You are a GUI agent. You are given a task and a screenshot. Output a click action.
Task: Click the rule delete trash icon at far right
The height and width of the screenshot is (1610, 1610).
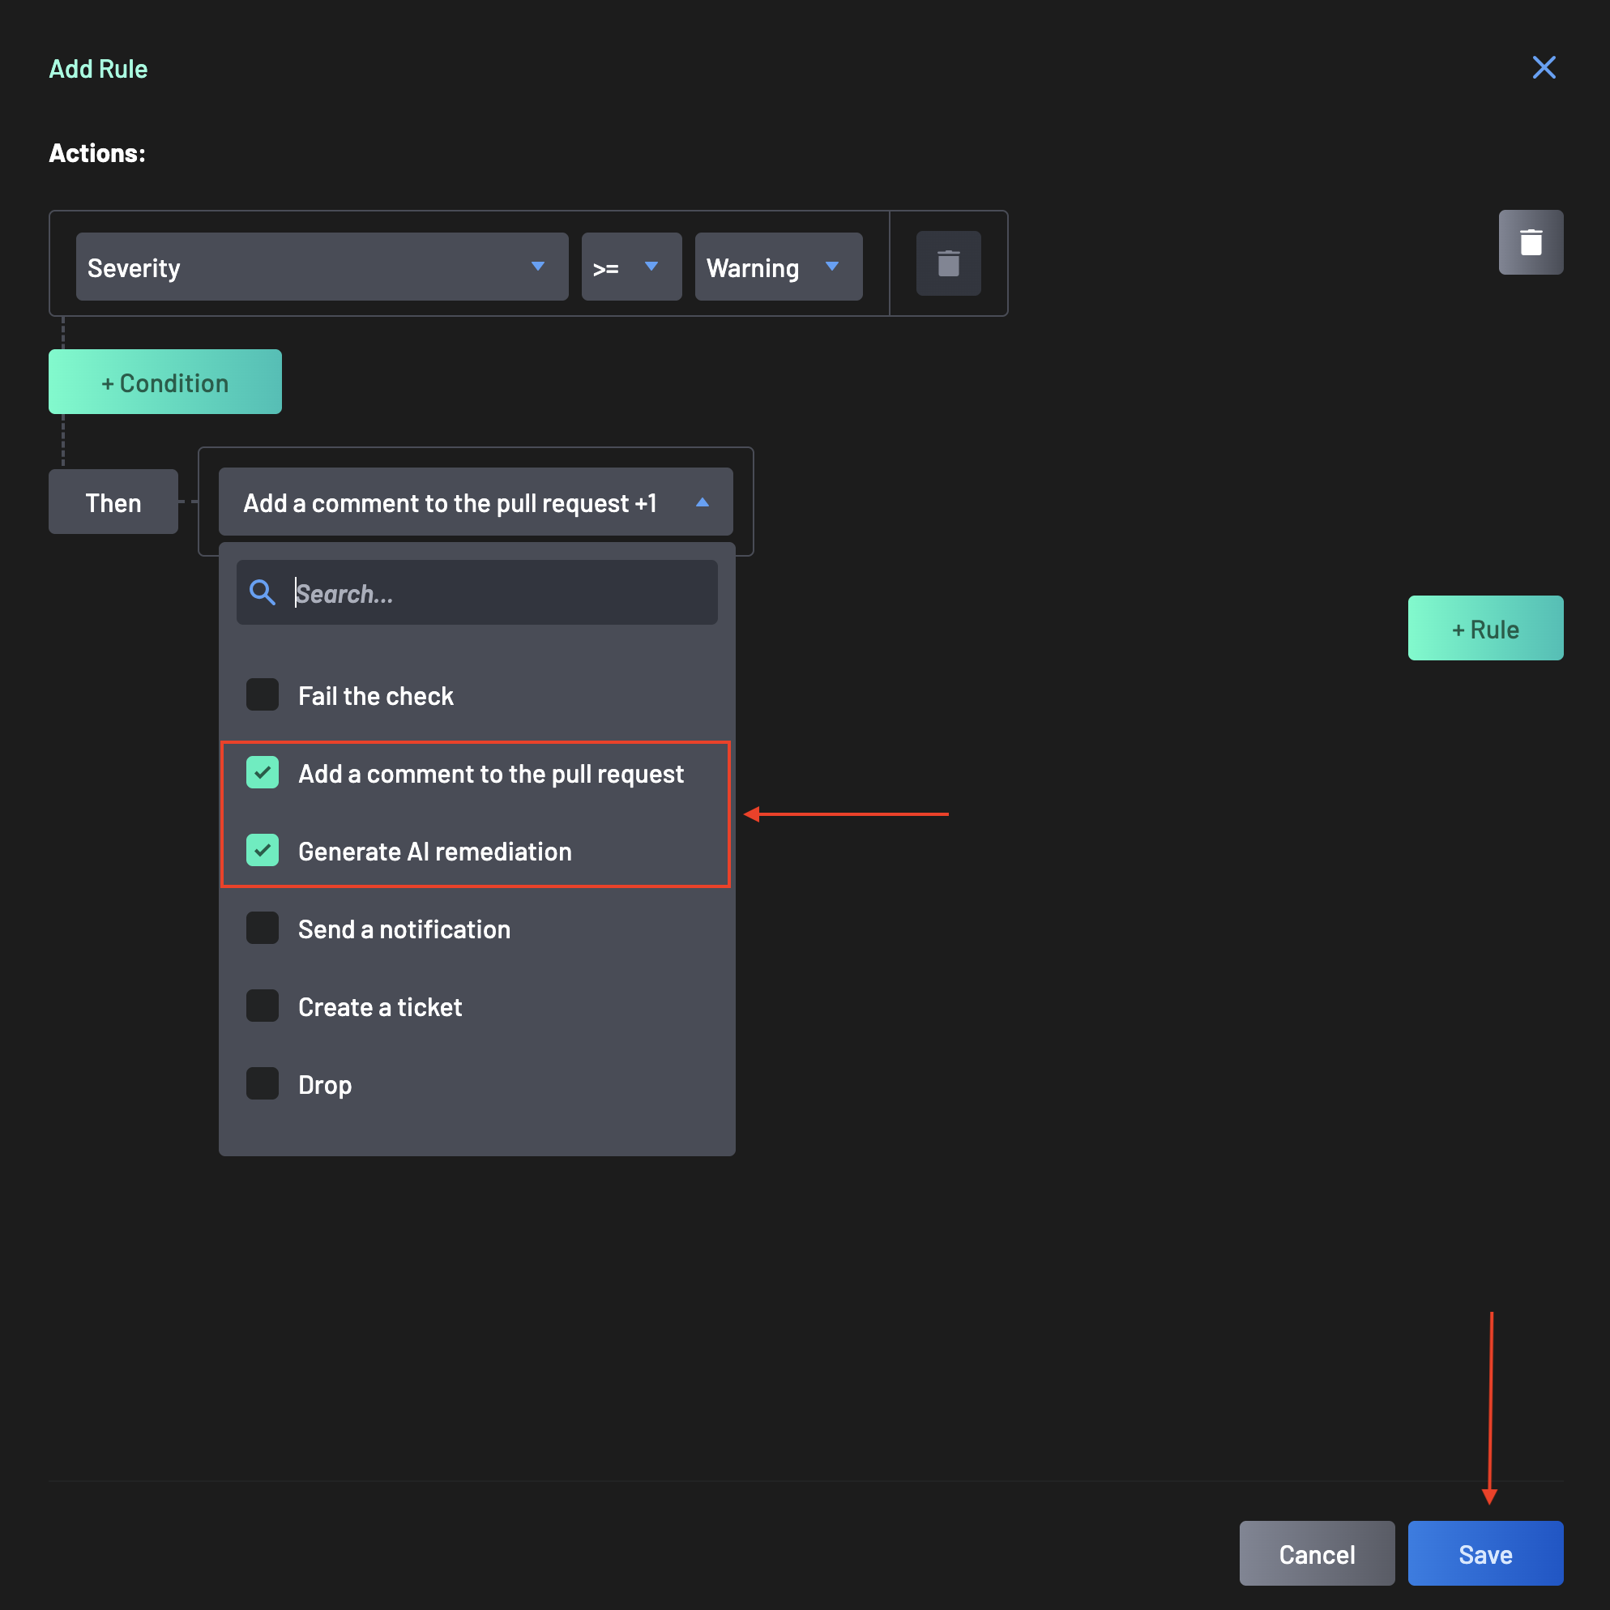[1530, 242]
